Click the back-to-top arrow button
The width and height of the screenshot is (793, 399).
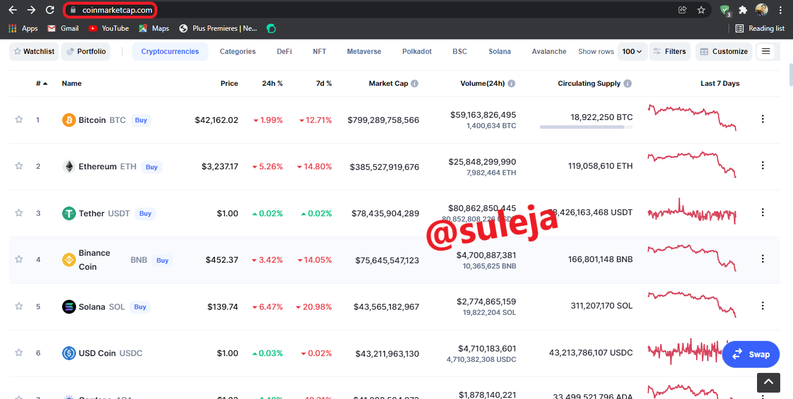(x=768, y=382)
